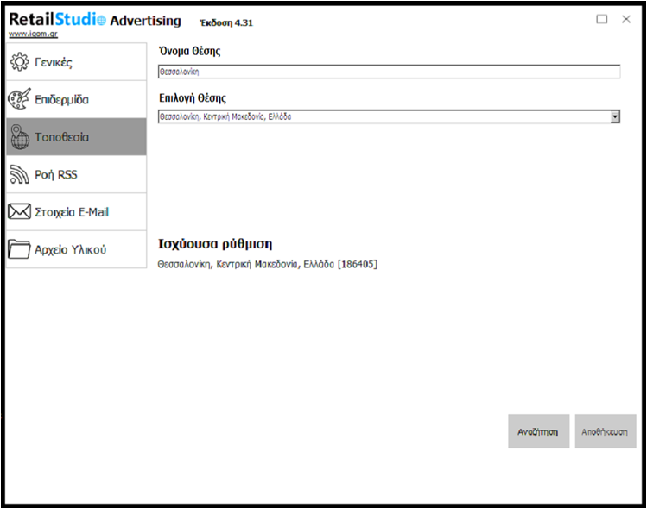Click into the Όνομα Θέσης text field

coord(389,72)
